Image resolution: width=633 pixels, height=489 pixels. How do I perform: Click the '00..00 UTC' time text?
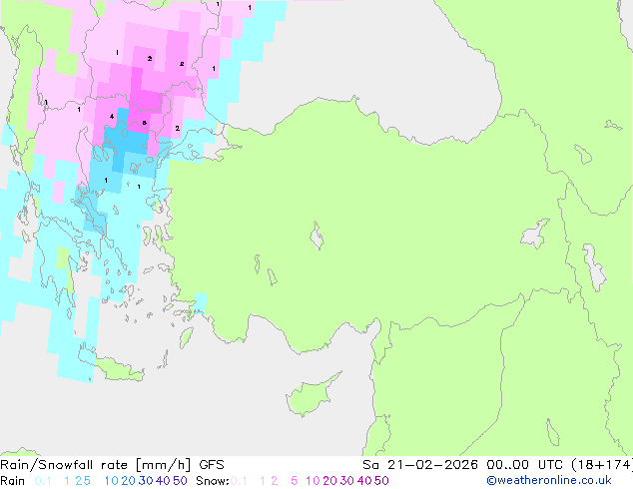527,465
